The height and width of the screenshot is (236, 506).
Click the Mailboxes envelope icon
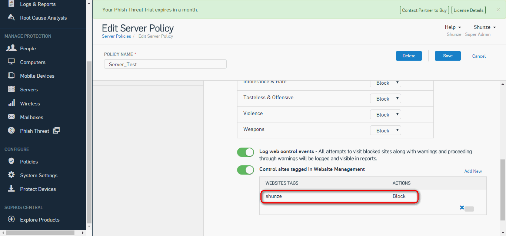tap(11, 117)
